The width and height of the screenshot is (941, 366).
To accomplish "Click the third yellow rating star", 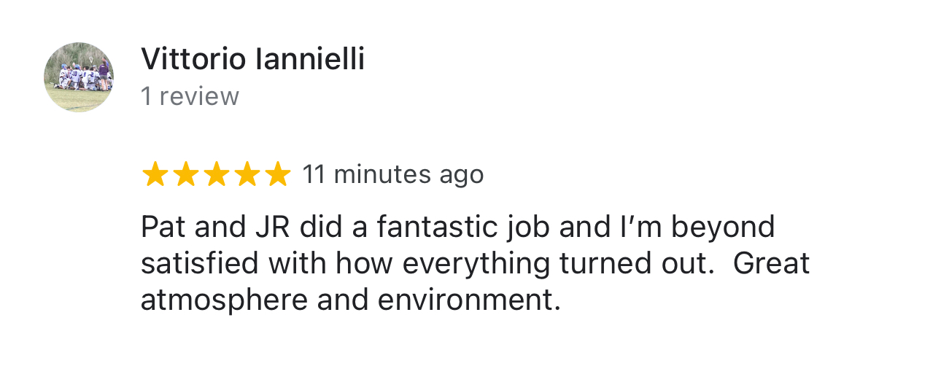I will tap(216, 175).
